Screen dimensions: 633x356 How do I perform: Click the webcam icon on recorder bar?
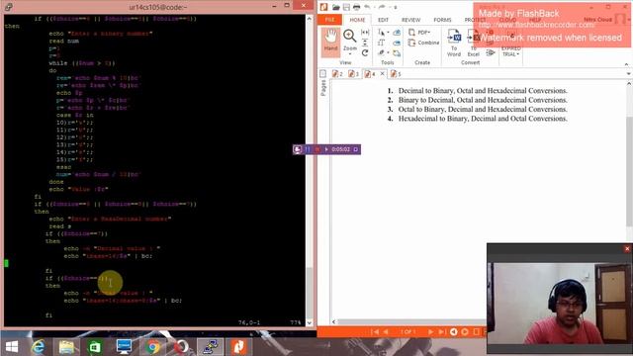click(x=298, y=149)
